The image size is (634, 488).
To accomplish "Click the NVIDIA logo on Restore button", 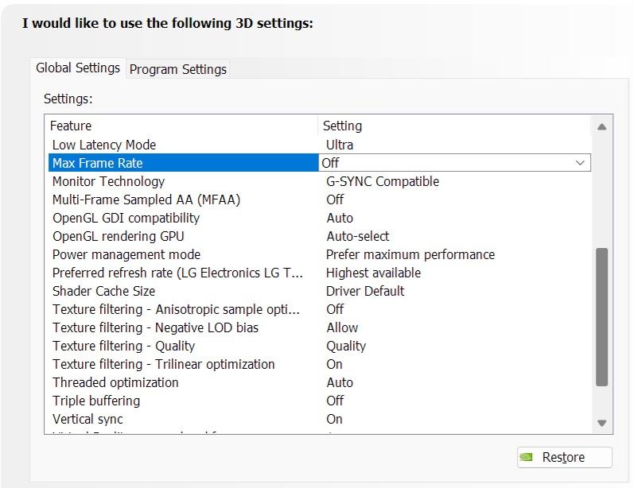I will pyautogui.click(x=527, y=457).
